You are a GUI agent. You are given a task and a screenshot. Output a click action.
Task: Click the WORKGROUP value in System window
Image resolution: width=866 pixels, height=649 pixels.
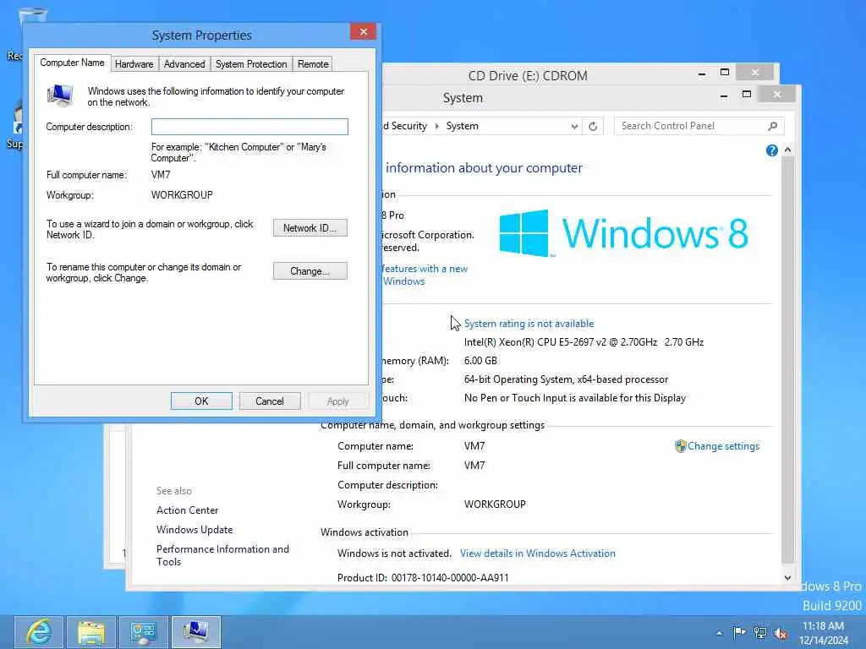click(495, 504)
